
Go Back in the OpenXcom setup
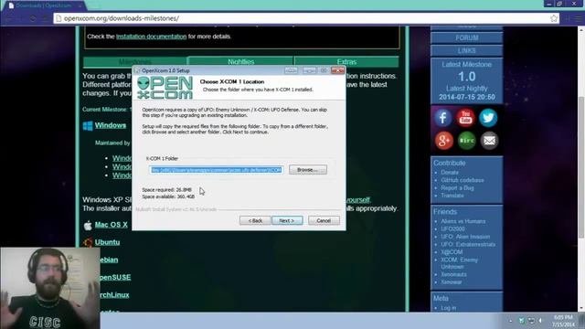255,220
